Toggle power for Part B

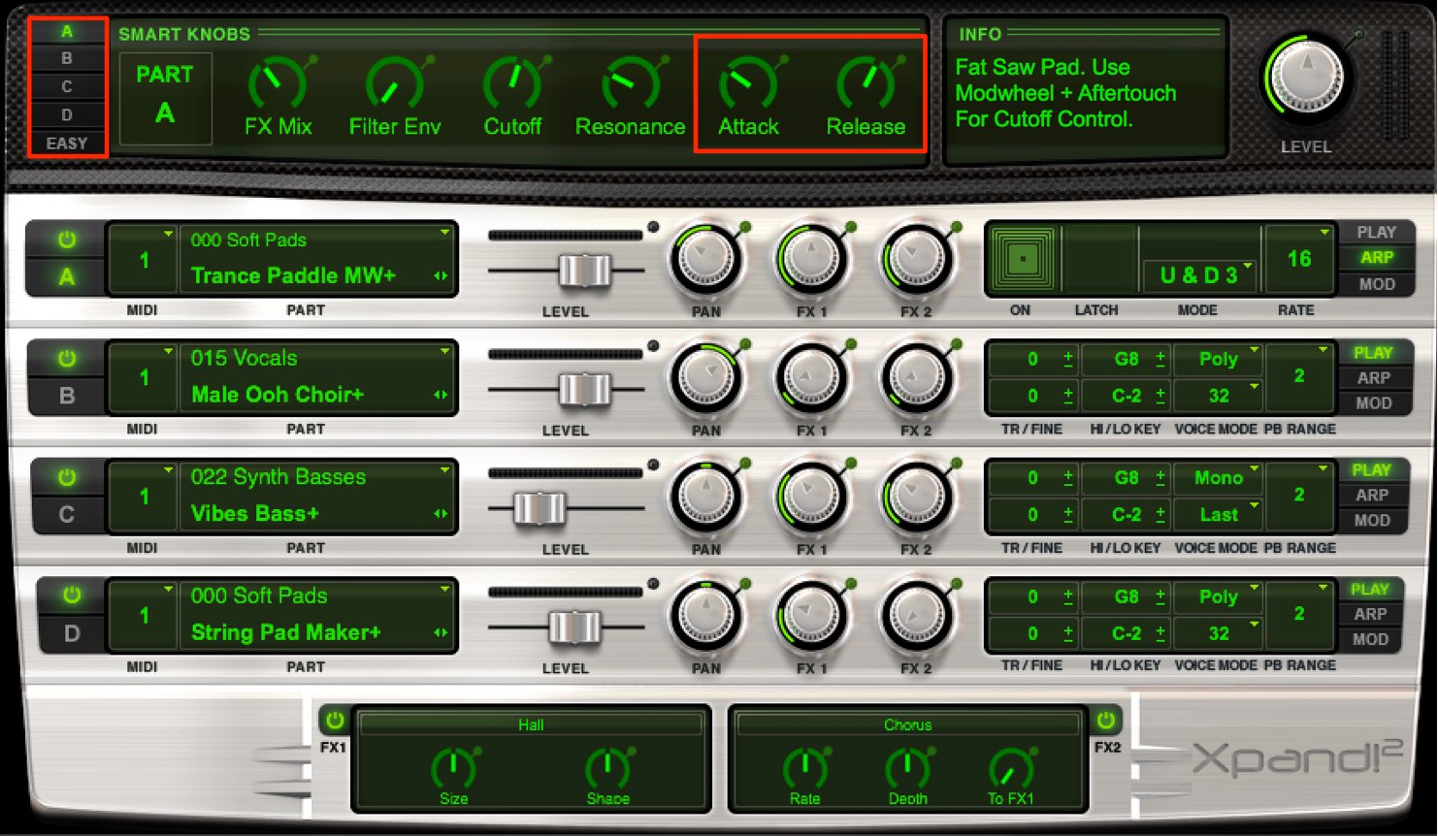coord(66,359)
